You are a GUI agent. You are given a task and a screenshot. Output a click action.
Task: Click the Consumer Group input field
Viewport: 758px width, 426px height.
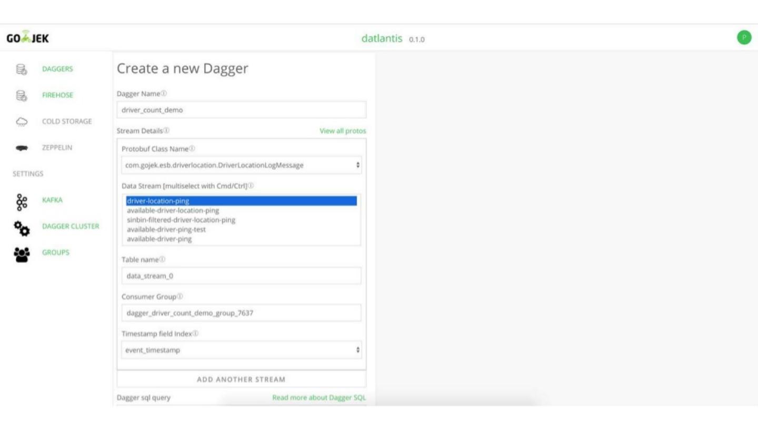tap(242, 313)
